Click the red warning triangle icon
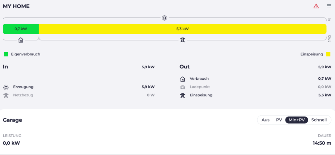The image size is (335, 155). 316,6
